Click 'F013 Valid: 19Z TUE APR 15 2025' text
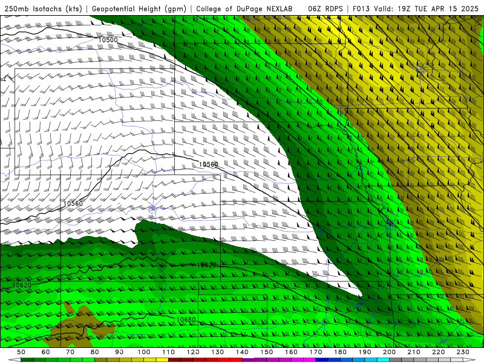Image resolution: width=484 pixels, height=363 pixels. (x=416, y=8)
